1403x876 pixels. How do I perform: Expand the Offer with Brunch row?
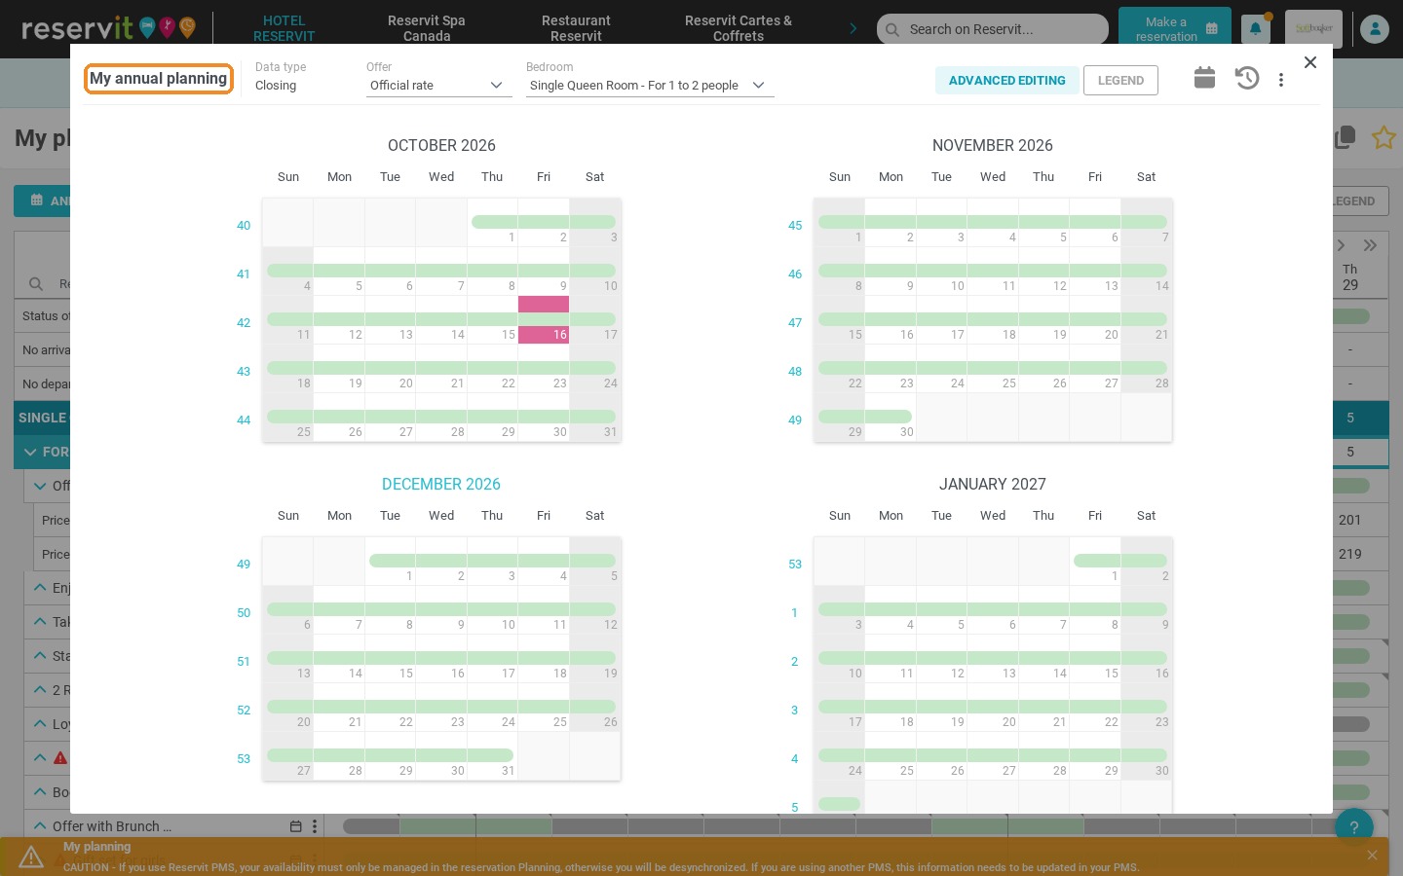coord(40,825)
